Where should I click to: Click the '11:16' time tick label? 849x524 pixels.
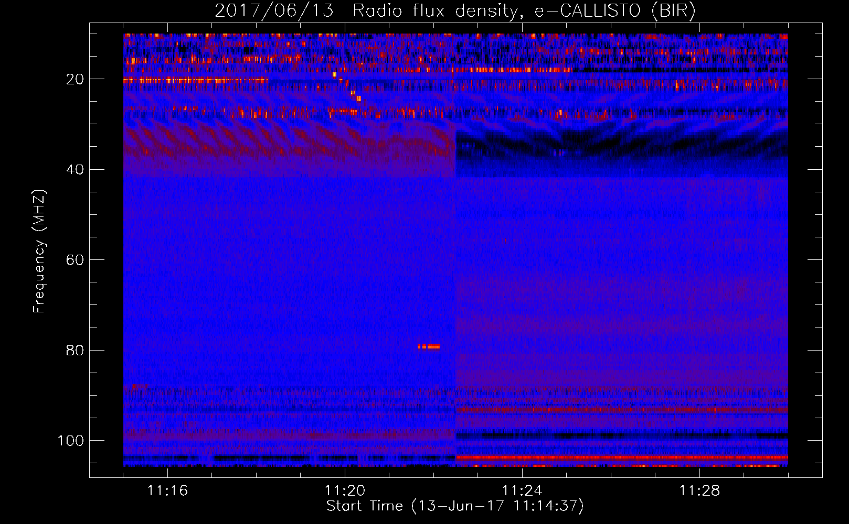pyautogui.click(x=167, y=491)
